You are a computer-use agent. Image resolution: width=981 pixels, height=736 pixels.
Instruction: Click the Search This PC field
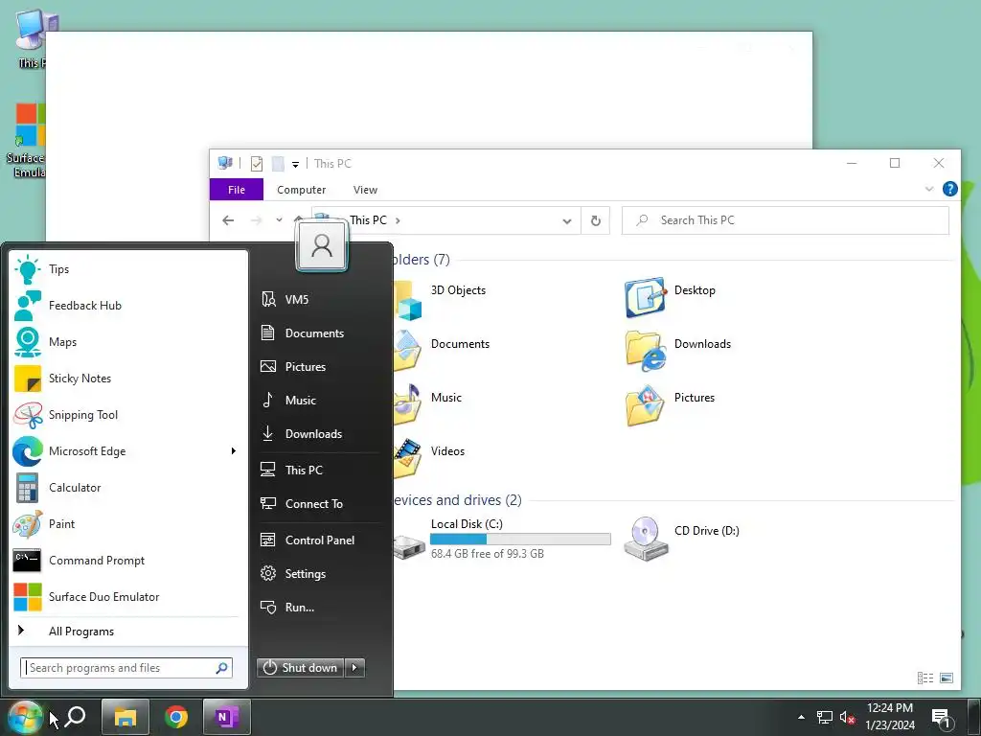coord(786,220)
